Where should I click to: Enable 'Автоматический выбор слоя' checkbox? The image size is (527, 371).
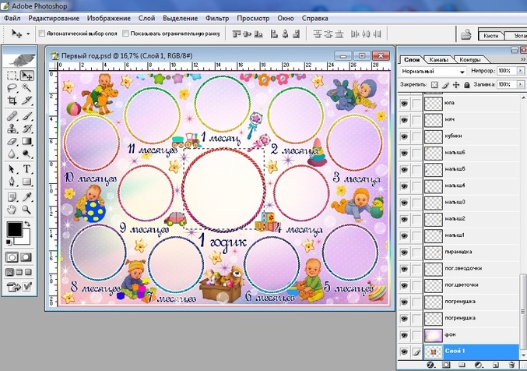(40, 34)
